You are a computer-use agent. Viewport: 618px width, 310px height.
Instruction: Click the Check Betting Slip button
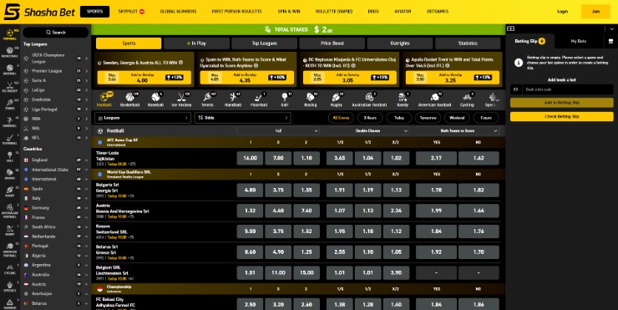click(x=562, y=116)
